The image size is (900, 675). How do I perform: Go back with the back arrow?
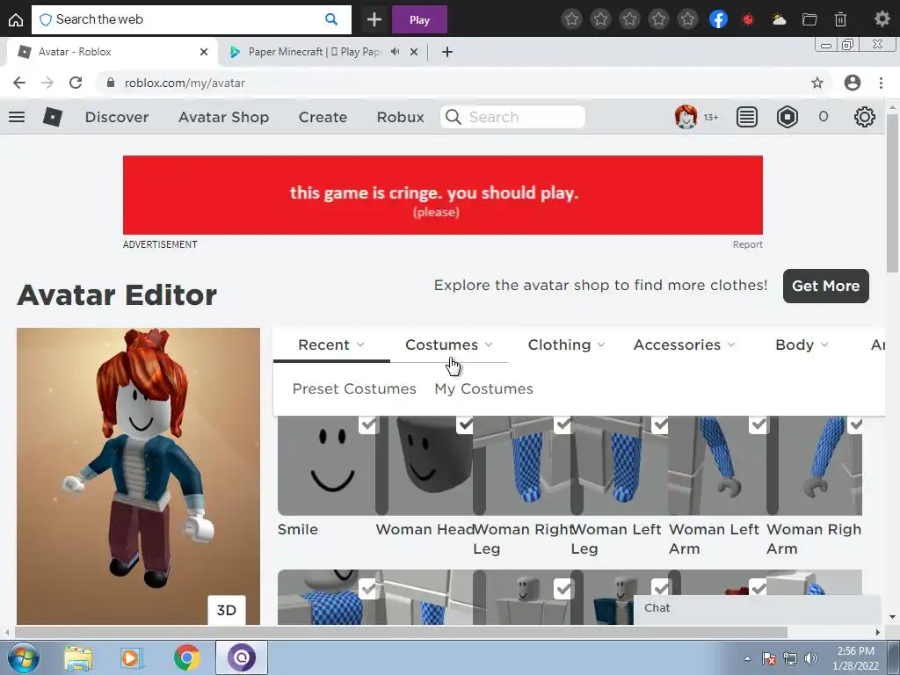click(19, 83)
